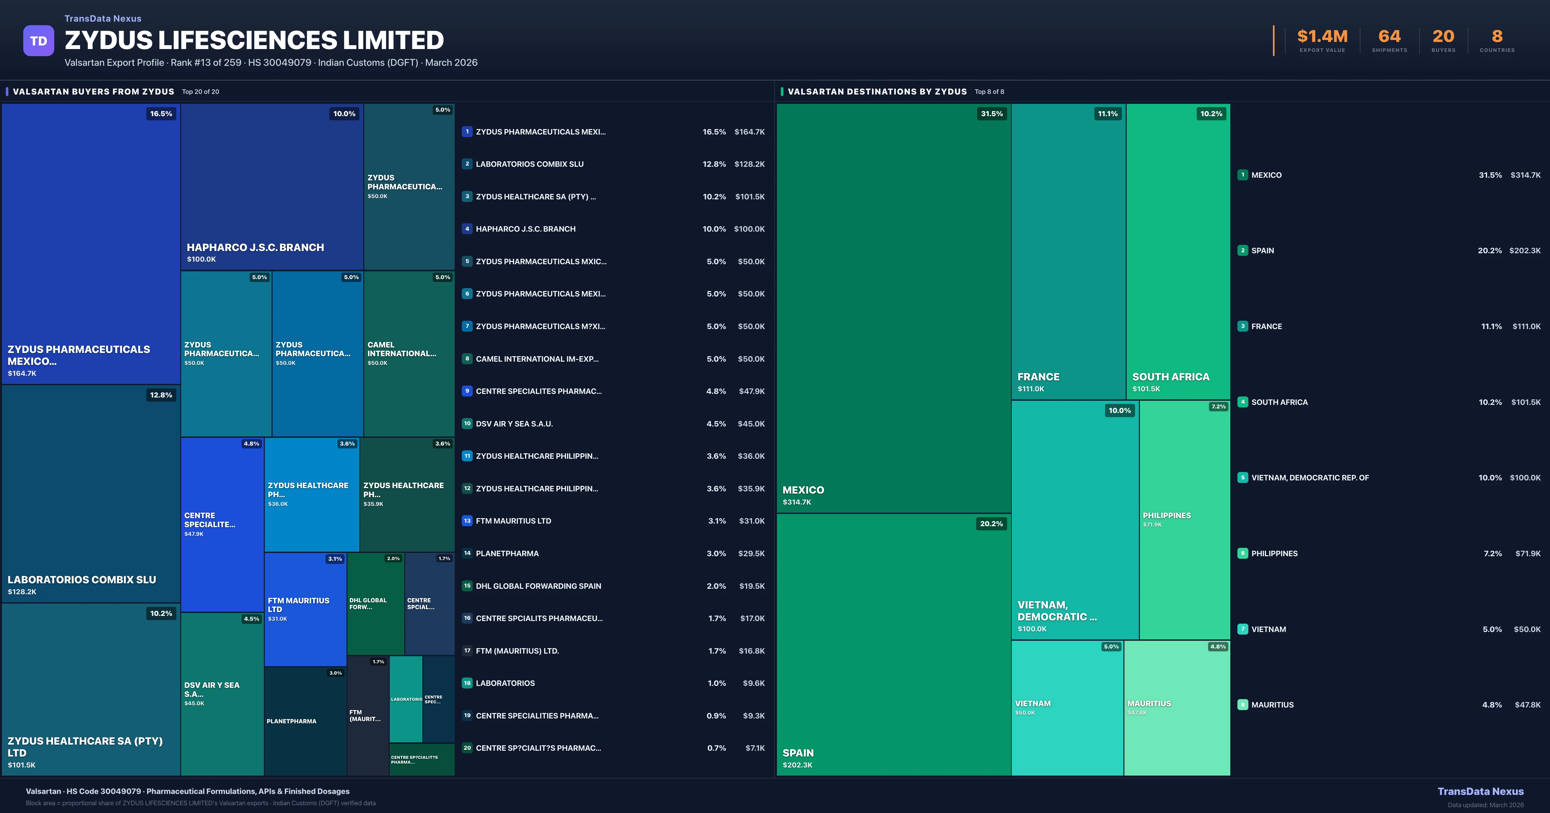Click rank badge 1 beside Zydus Pharmaceuticals Mexi
The height and width of the screenshot is (813, 1550).
coord(467,132)
